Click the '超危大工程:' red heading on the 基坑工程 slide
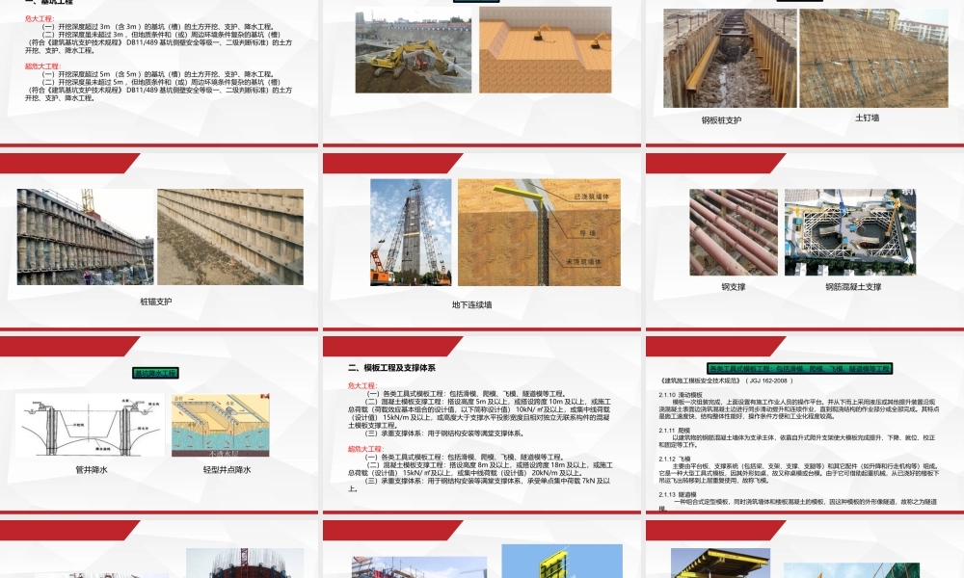 click(x=42, y=66)
